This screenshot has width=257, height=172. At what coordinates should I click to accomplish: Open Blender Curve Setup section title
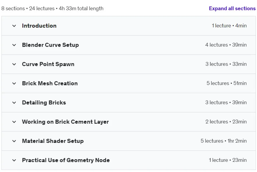pyautogui.click(x=50, y=45)
